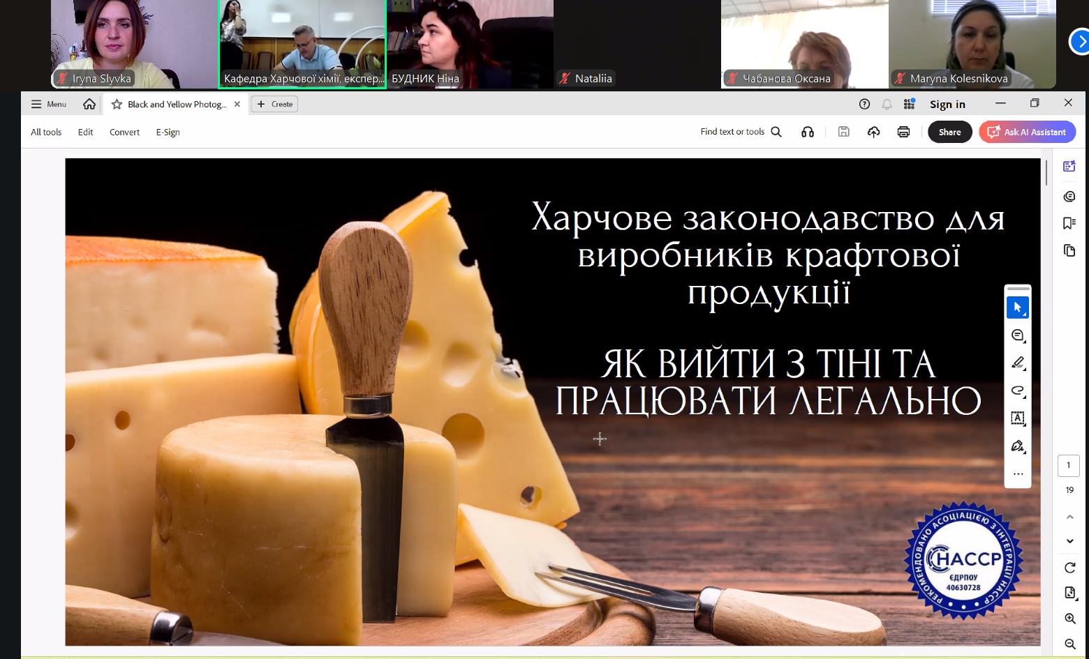The width and height of the screenshot is (1089, 659).
Task: Click the Share button
Action: pyautogui.click(x=949, y=132)
